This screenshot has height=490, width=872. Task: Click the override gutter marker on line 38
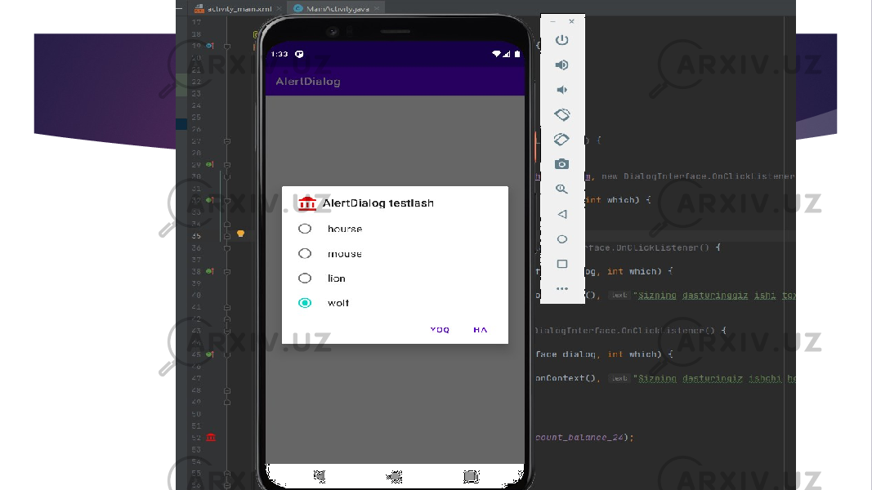210,271
